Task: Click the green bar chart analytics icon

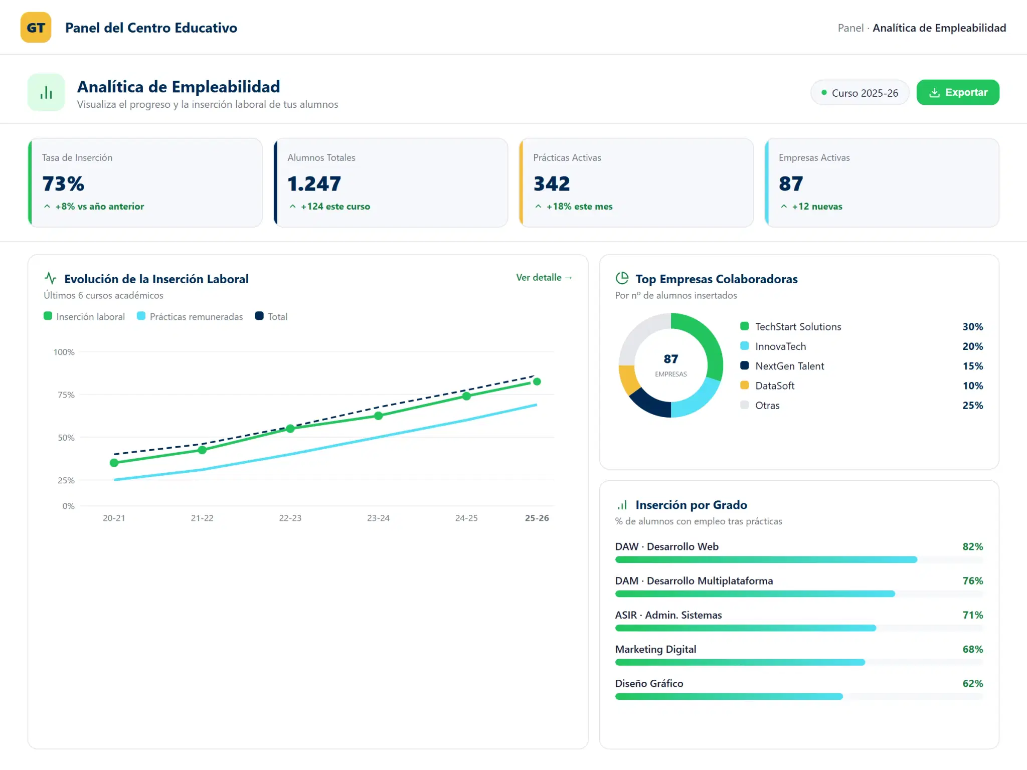Action: pyautogui.click(x=46, y=92)
